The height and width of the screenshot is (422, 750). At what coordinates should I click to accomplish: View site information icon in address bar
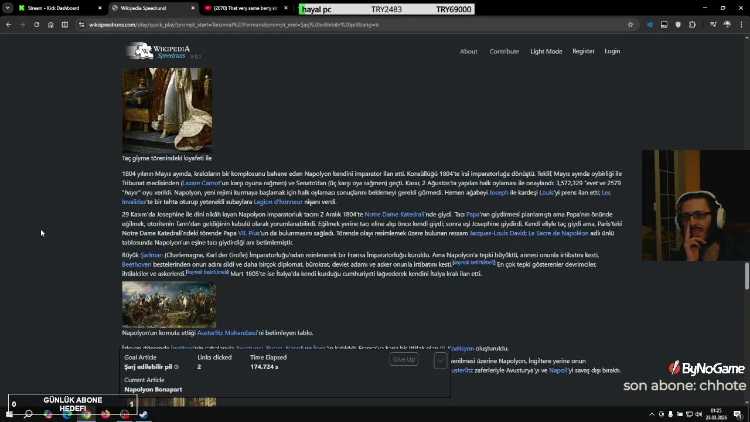tap(81, 25)
